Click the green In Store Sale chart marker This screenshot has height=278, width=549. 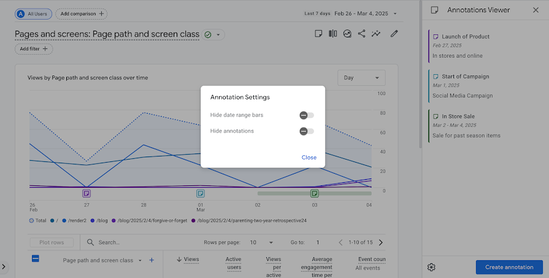tap(315, 193)
